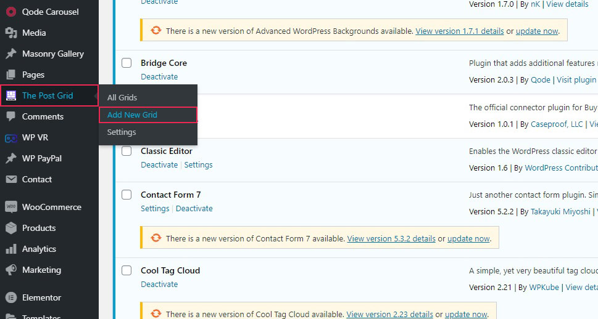Click the Pages sidebar icon

point(11,75)
